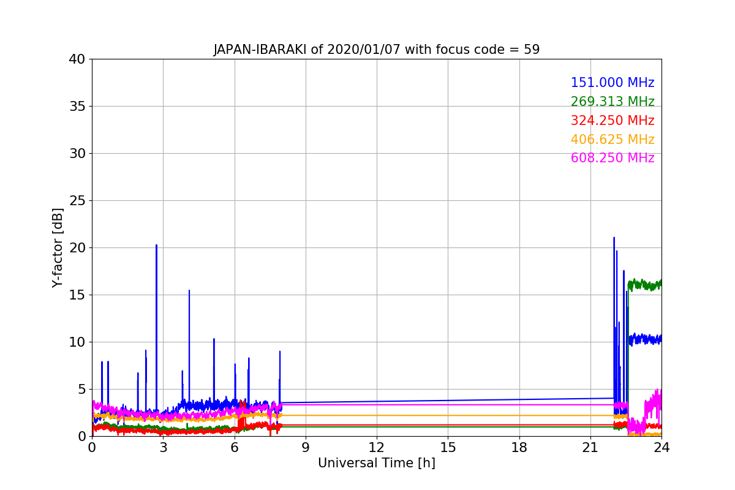Select the 269.313 MHz legend entry
The width and height of the screenshot is (735, 490).
coord(612,102)
